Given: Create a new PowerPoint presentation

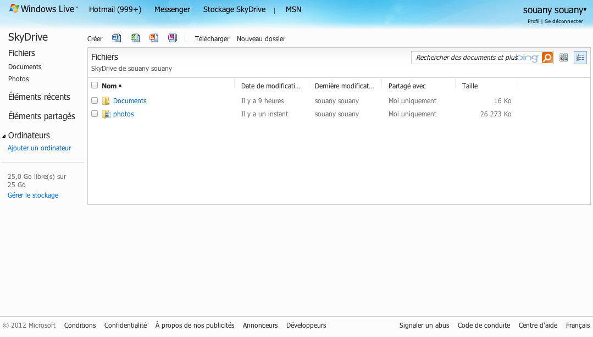Looking at the screenshot, I should [154, 38].
